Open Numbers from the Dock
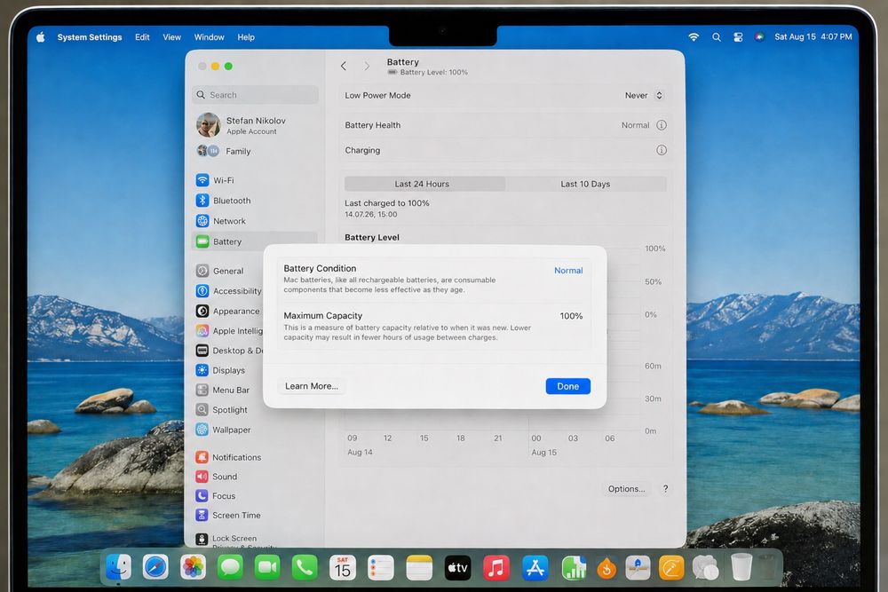The width and height of the screenshot is (888, 592). (x=573, y=566)
